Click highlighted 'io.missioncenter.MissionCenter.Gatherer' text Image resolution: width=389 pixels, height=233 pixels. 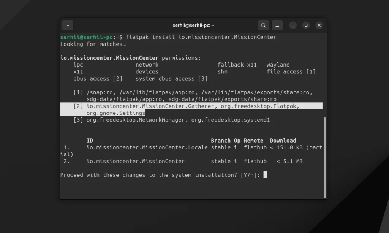150,106
